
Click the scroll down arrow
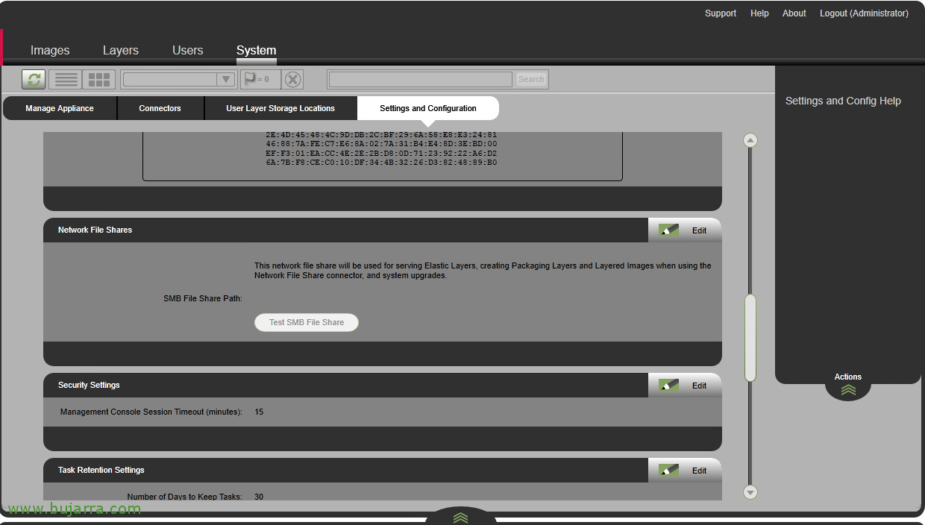click(x=750, y=492)
